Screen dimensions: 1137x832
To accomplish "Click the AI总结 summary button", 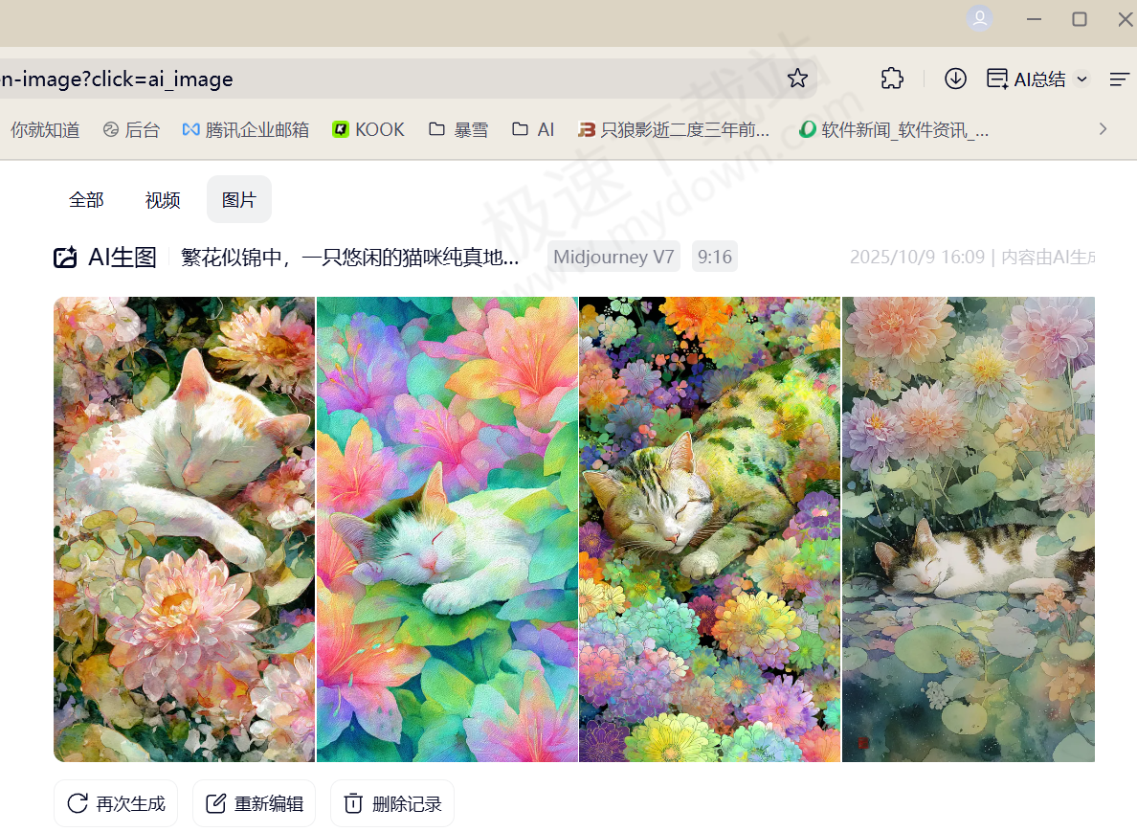I will (1028, 79).
